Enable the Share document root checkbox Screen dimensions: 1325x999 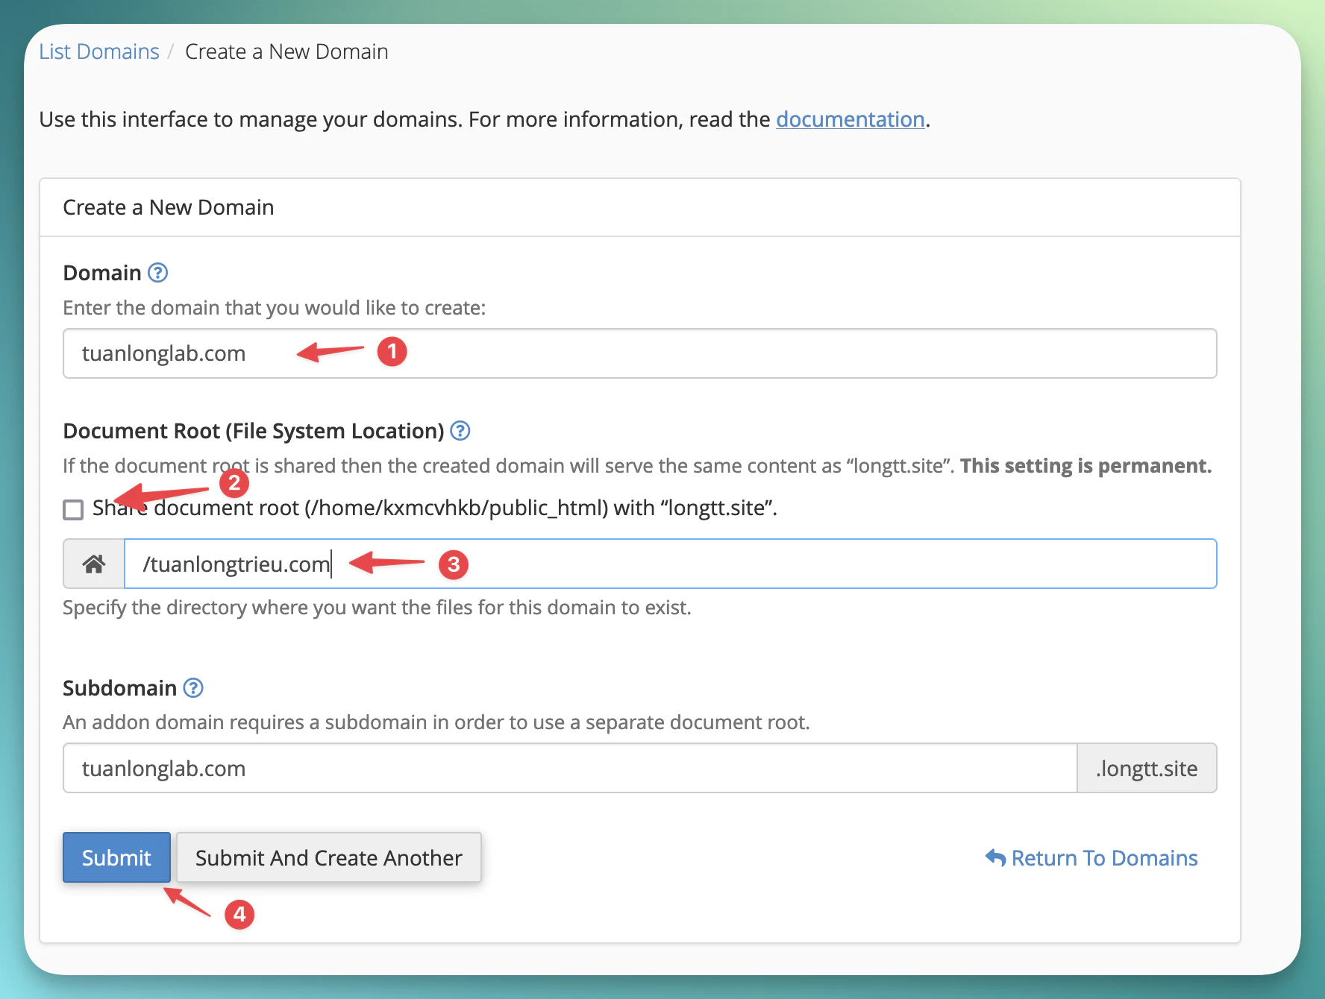coord(73,510)
